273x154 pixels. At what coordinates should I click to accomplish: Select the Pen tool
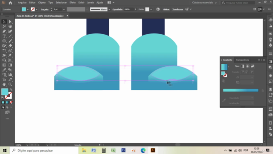pos(4,31)
